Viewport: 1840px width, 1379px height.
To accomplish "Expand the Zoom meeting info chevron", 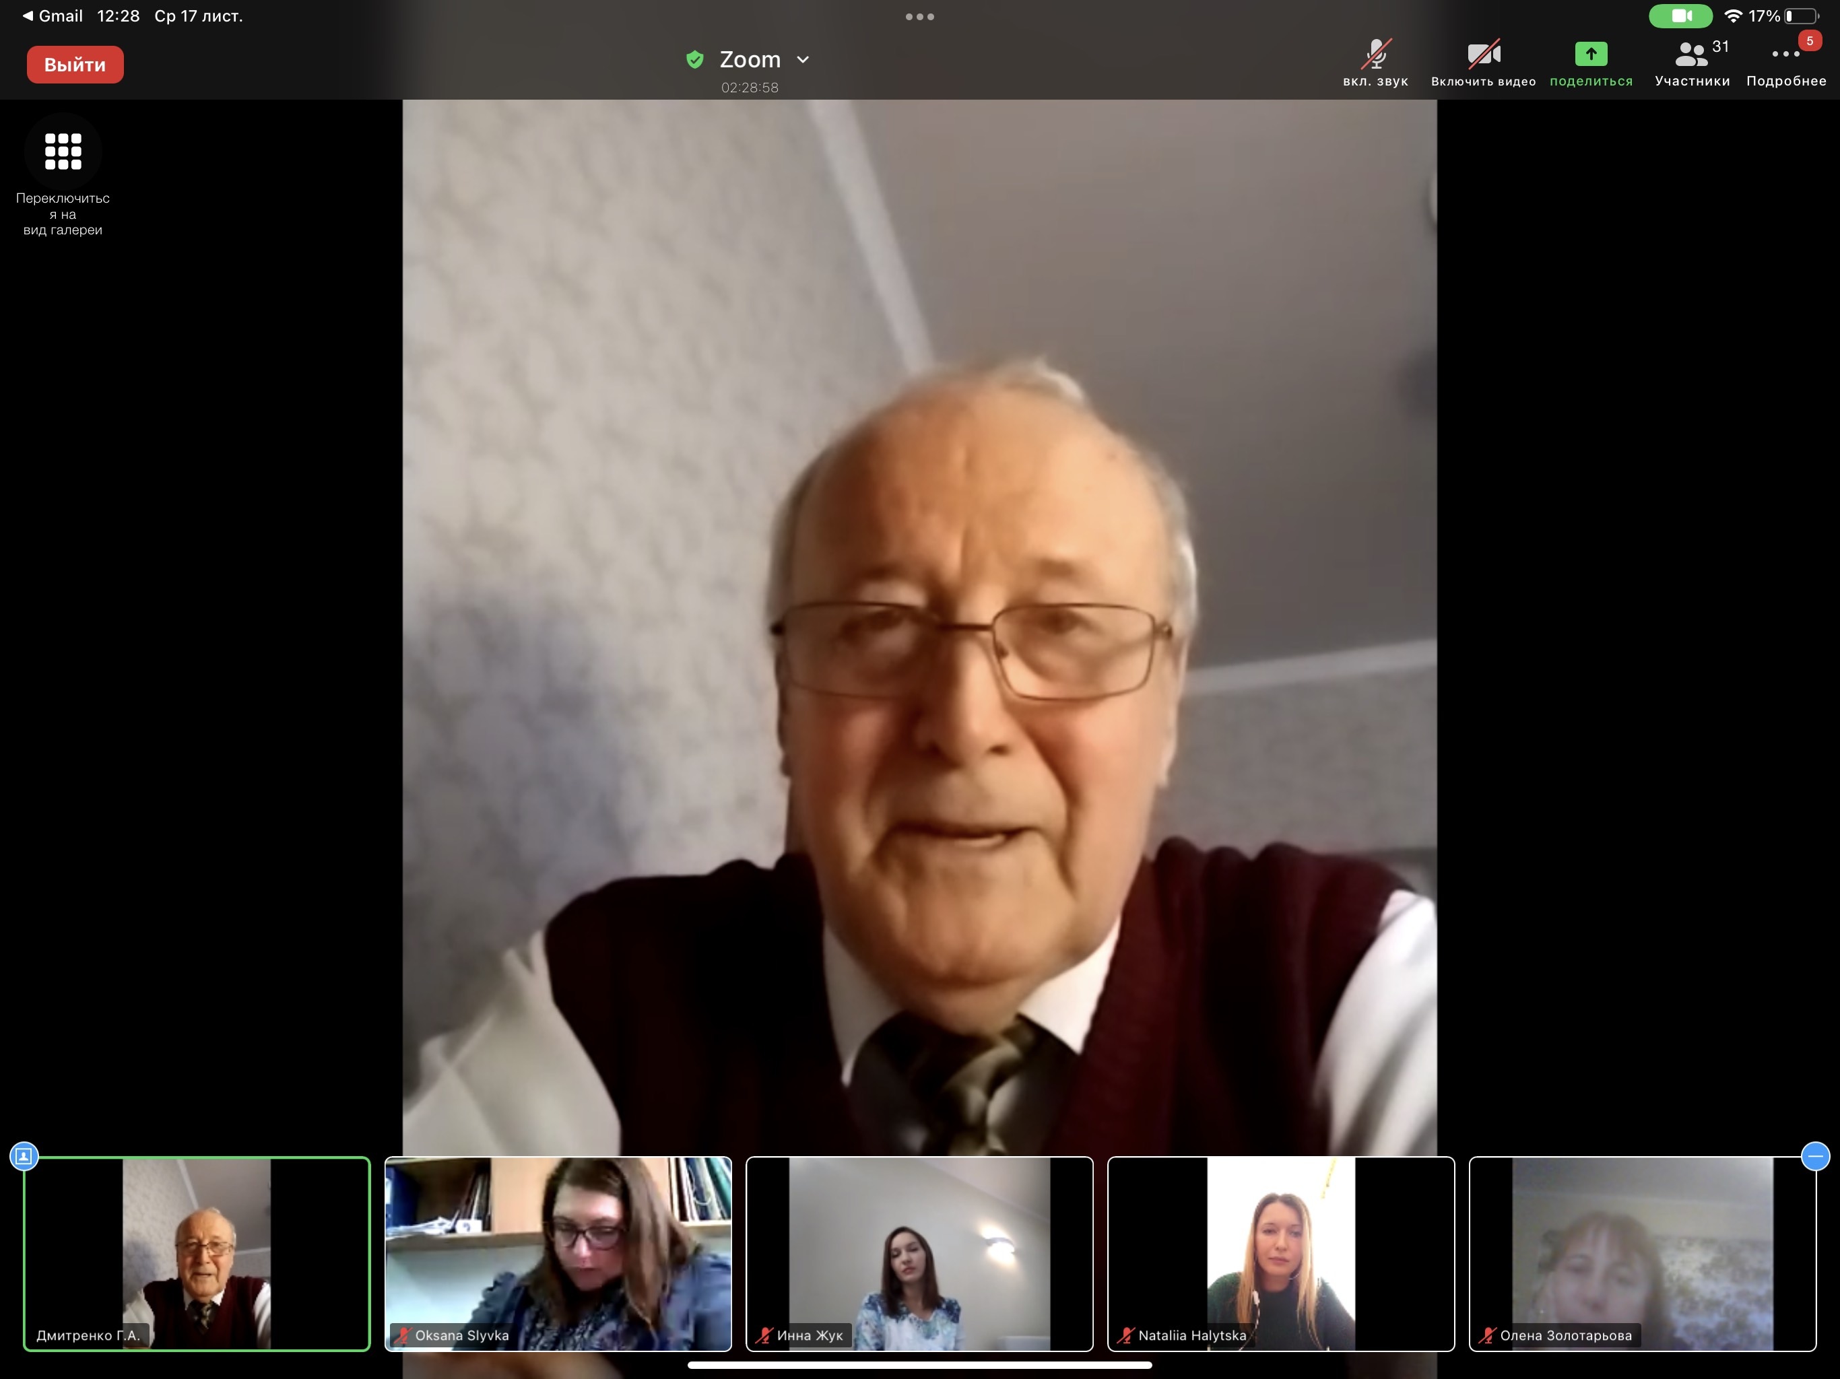I will (x=803, y=60).
